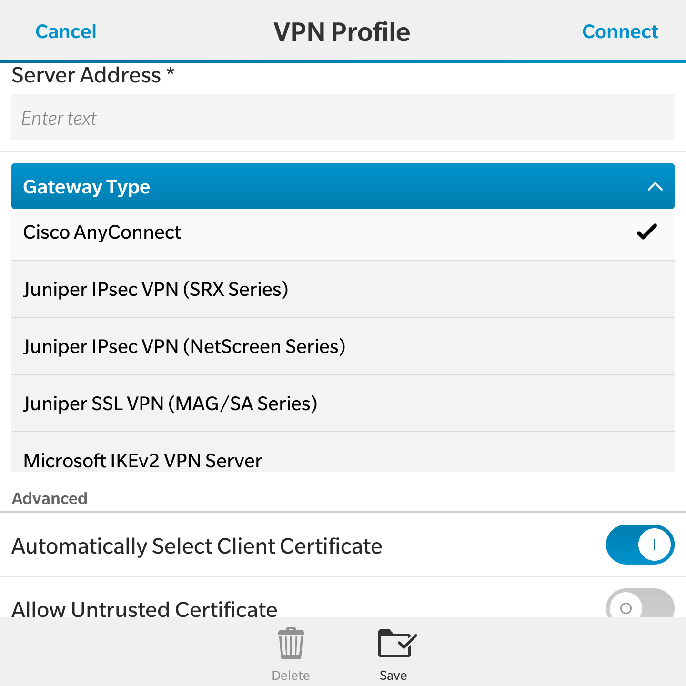Collapse the Gateway Type dropdown
This screenshot has width=686, height=686.
tap(343, 186)
